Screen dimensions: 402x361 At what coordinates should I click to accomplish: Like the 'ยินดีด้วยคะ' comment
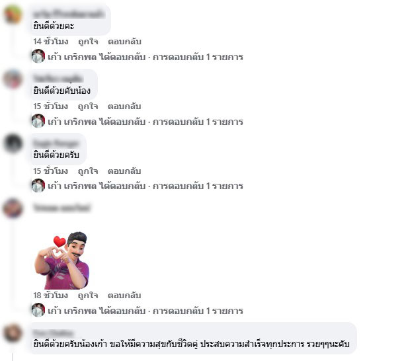(x=88, y=42)
